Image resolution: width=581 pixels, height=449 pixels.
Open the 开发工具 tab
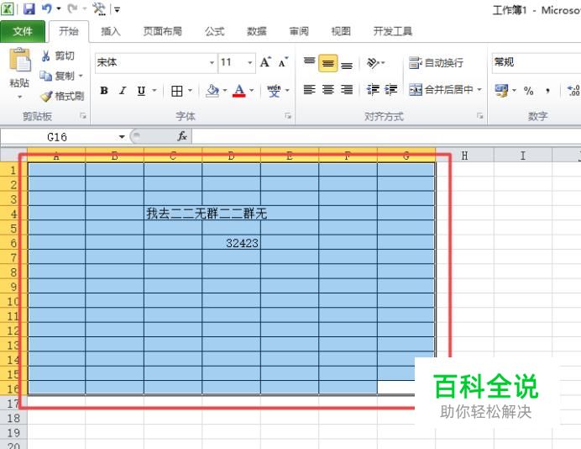click(x=392, y=32)
